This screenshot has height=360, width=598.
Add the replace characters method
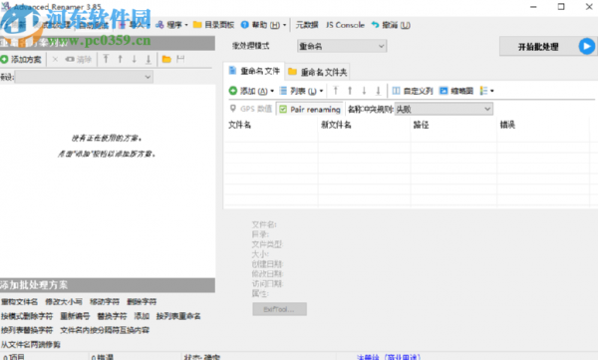tap(112, 316)
